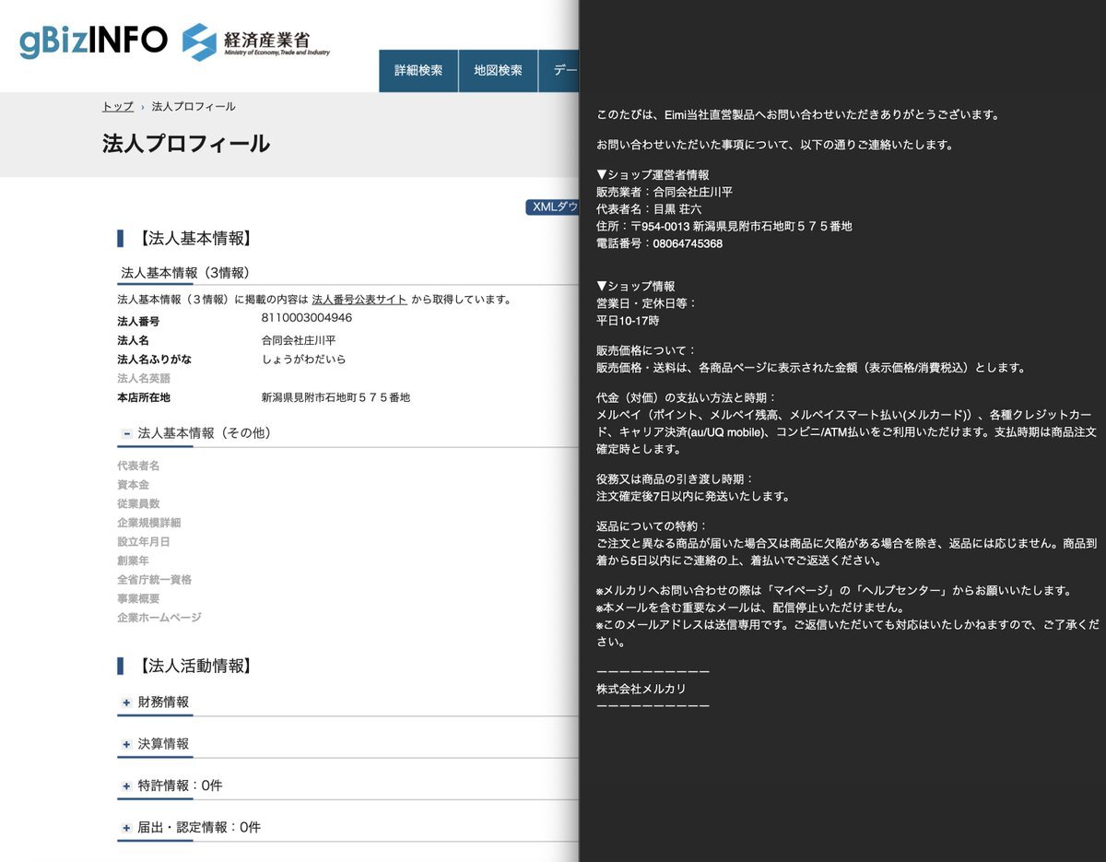Select the 合同会社庄川平 name in the profile table

tap(299, 340)
